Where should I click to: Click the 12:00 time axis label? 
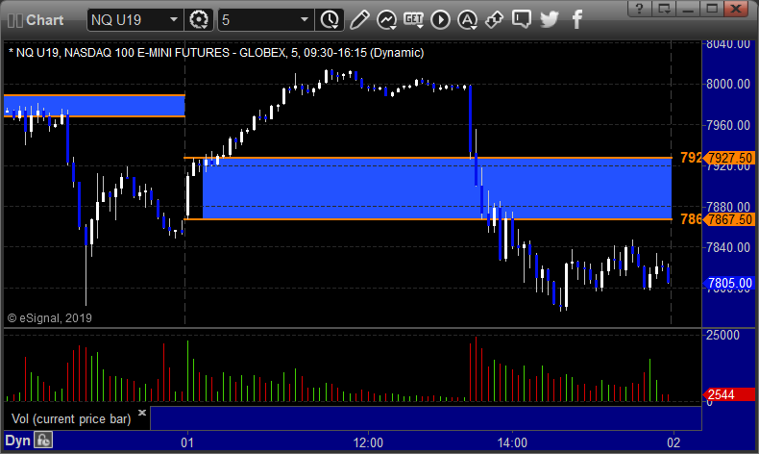[x=368, y=442]
